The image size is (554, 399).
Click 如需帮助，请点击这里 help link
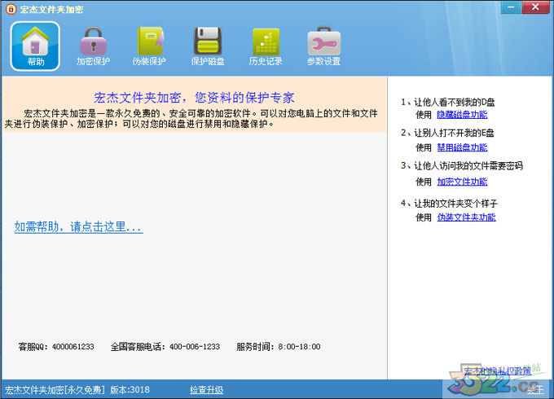(78, 226)
